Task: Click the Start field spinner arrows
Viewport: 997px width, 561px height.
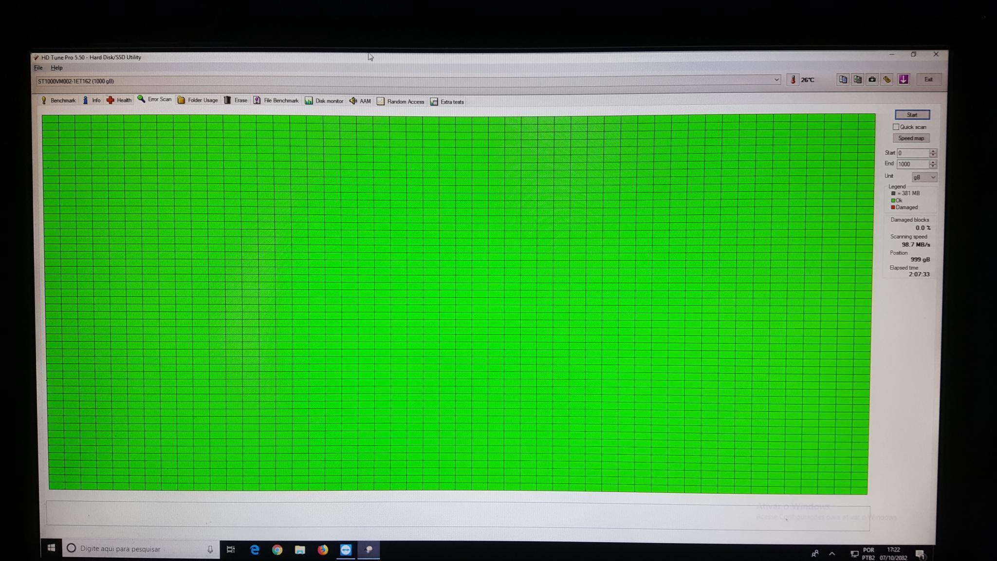Action: point(933,153)
